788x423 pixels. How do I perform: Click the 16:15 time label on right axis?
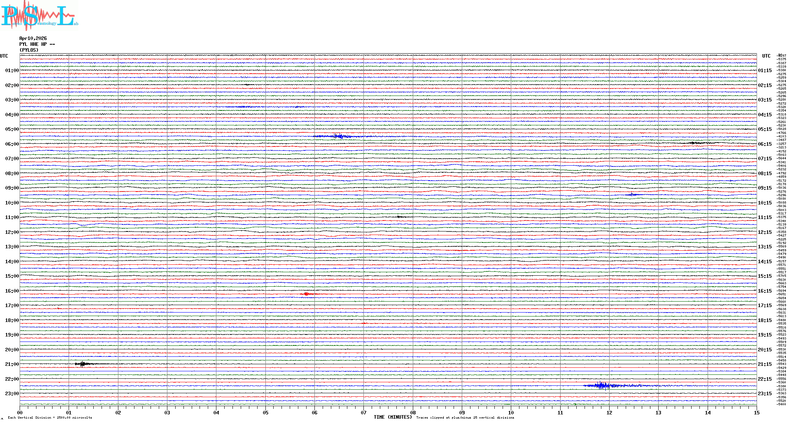(764, 291)
